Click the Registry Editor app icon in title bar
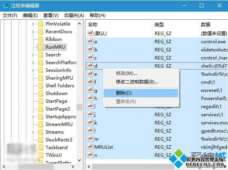The height and width of the screenshot is (170, 228). (x=6, y=6)
